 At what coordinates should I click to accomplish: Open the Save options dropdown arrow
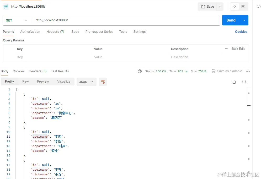[x=220, y=7]
